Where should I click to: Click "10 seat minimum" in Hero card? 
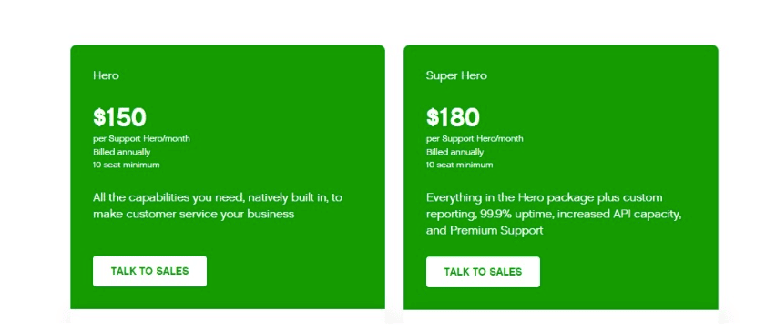127,165
